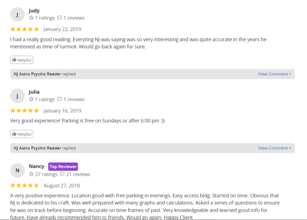This screenshot has width=307, height=220.
Task: Click the star icon beside Judy's ratings count
Action: point(31,18)
